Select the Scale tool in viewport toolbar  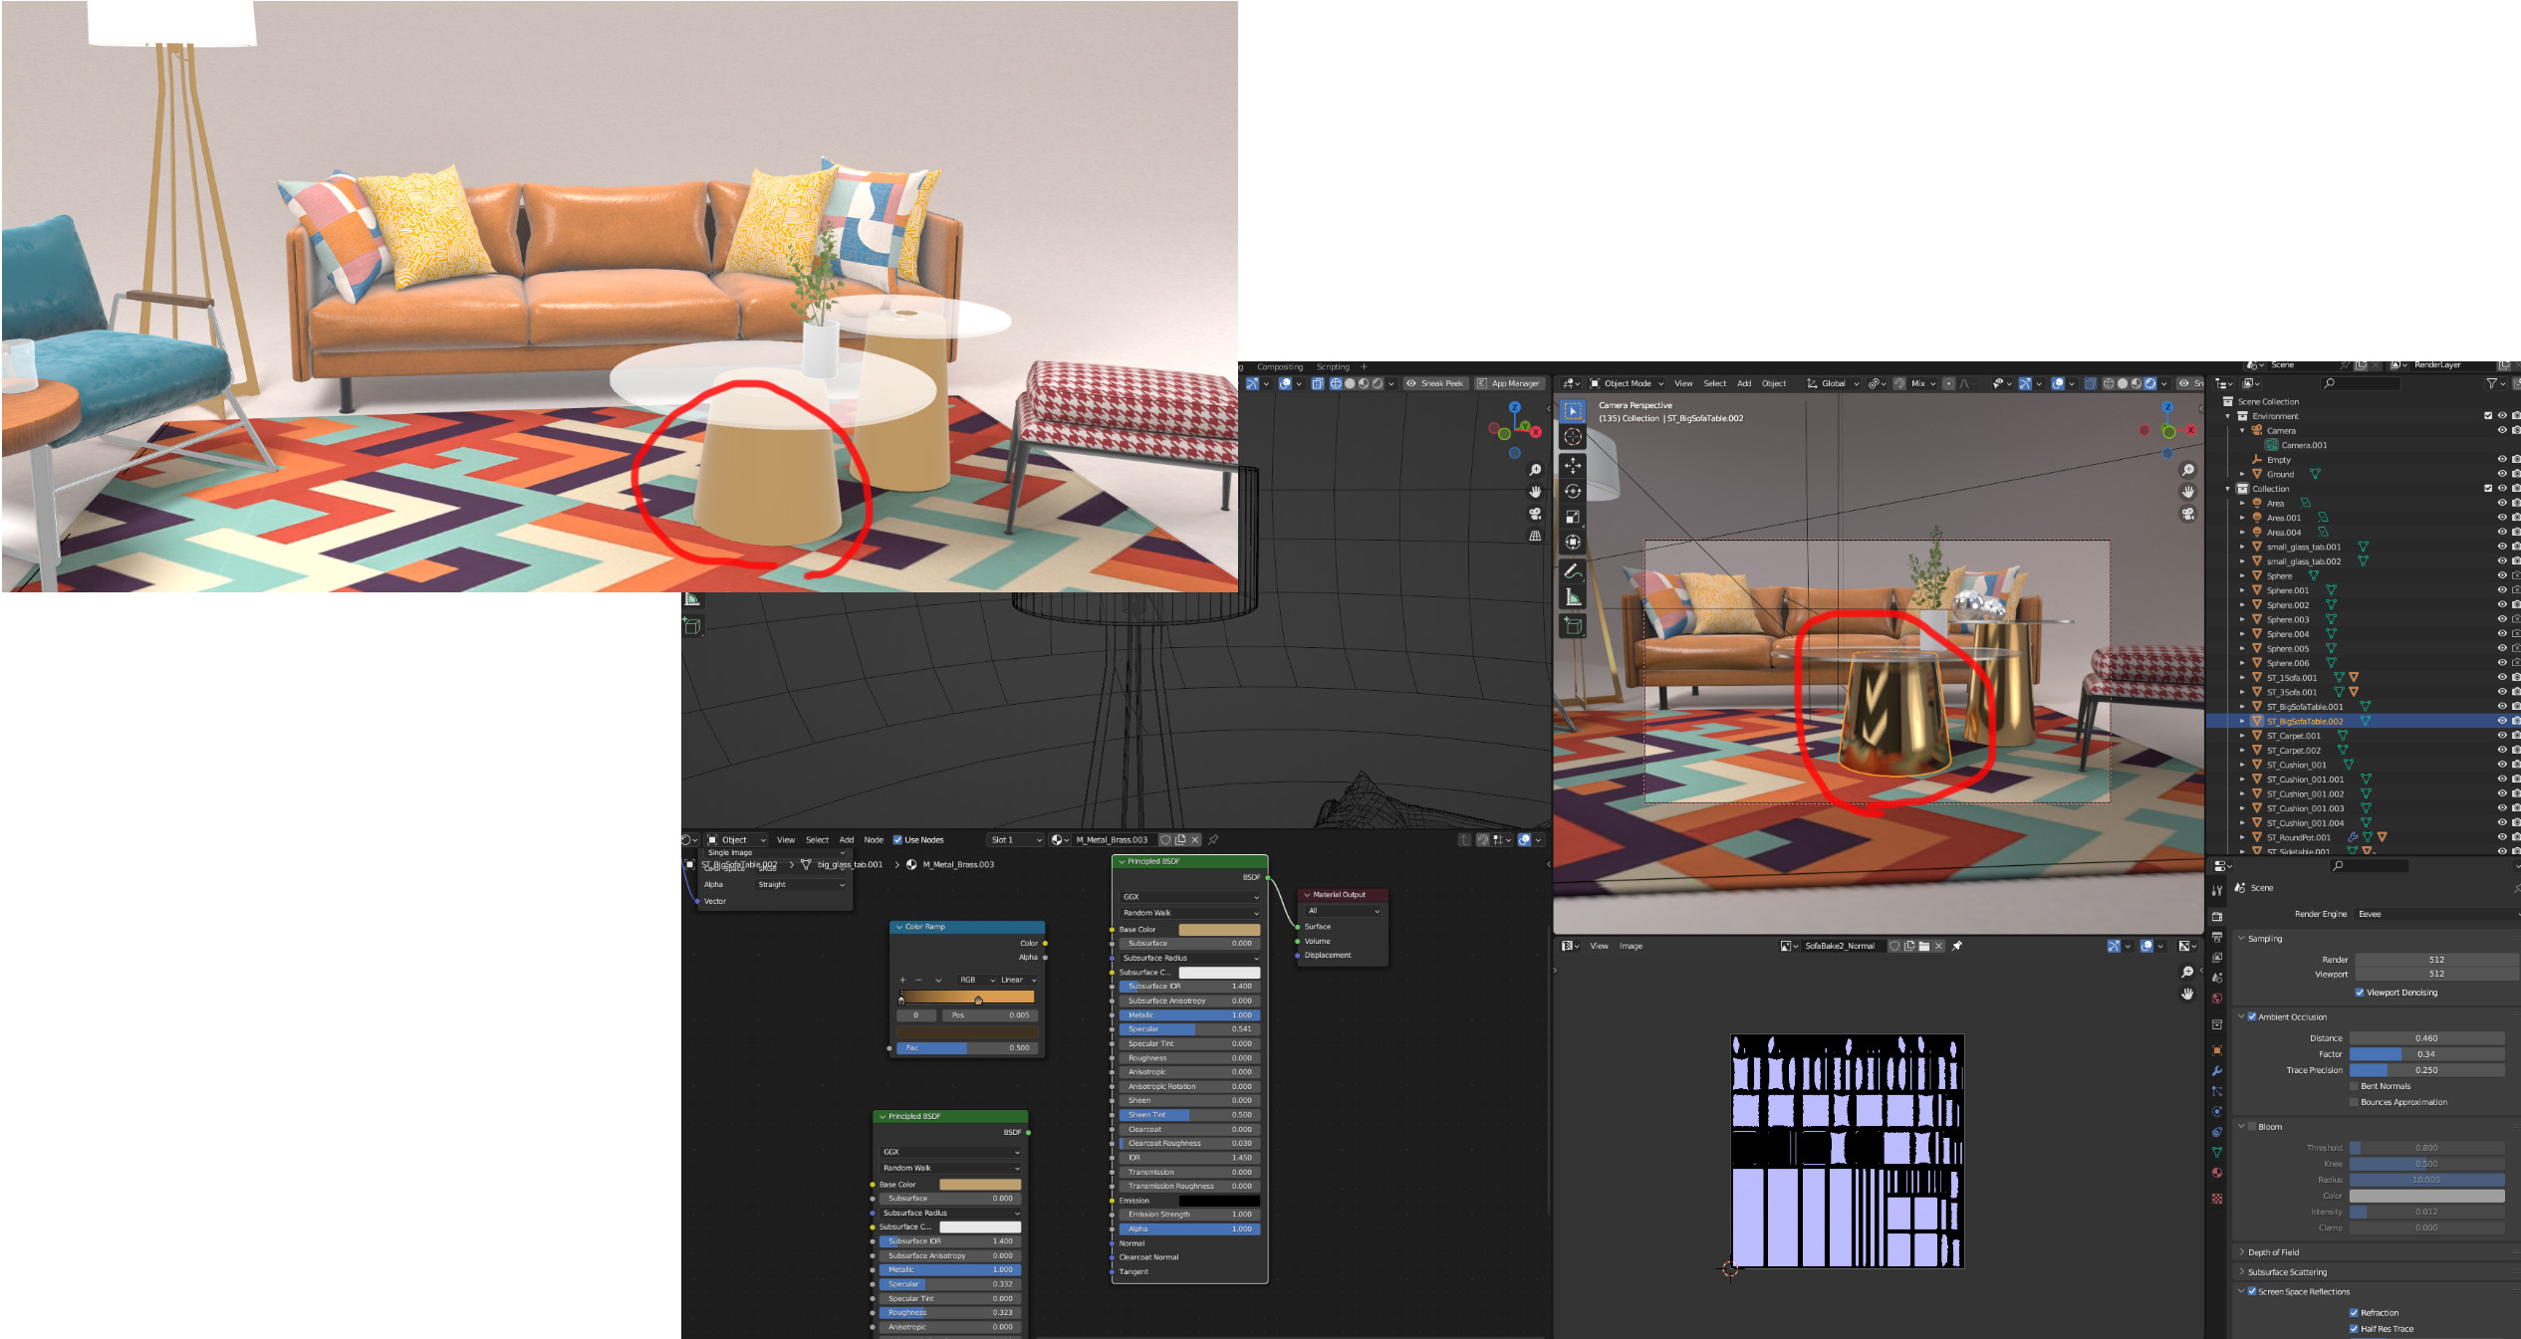pos(1573,517)
